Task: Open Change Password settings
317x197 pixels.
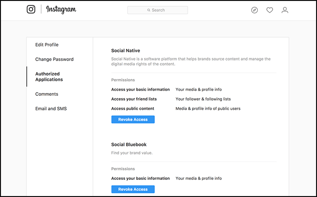Action: pos(54,59)
